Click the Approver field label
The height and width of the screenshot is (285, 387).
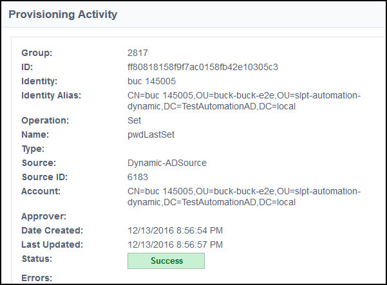coord(42,216)
